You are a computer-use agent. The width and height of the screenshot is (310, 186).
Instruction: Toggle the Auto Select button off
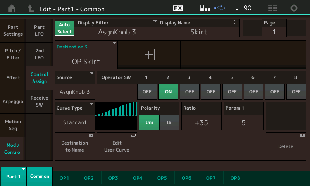64,28
